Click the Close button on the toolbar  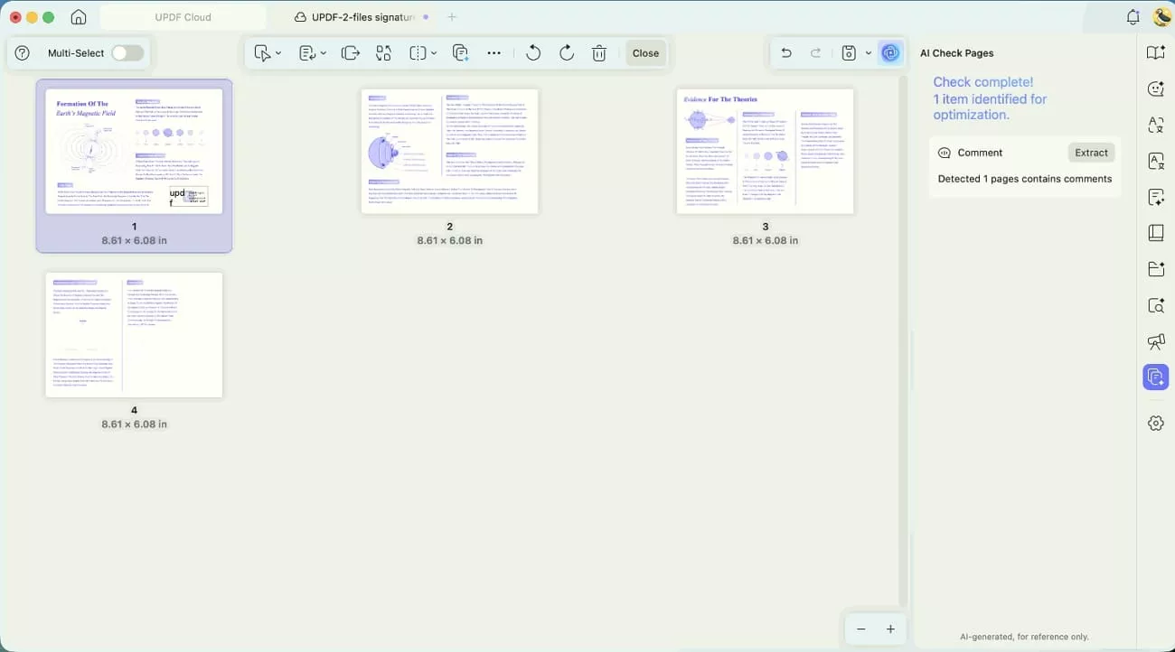point(645,52)
